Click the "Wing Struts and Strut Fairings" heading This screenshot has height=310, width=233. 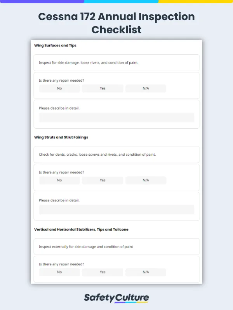[61, 137]
